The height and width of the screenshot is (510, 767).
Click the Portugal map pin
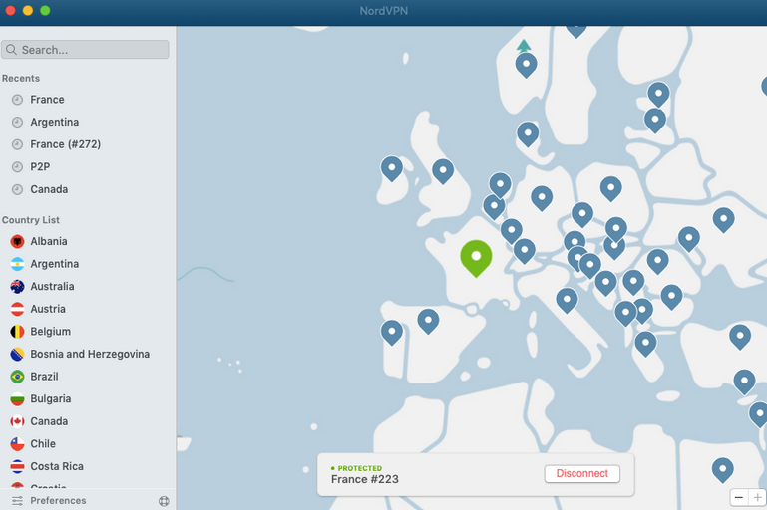[x=392, y=332]
